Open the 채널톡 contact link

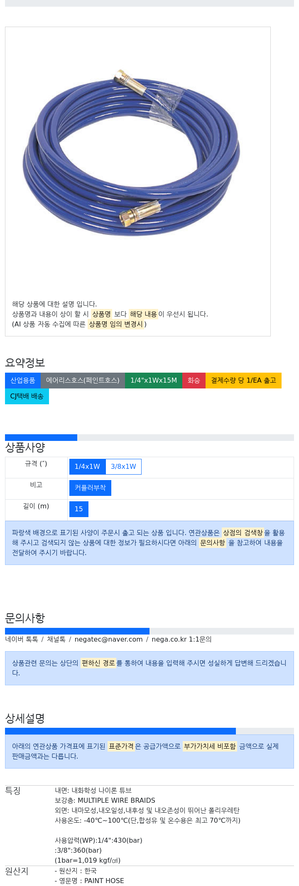[56, 640]
